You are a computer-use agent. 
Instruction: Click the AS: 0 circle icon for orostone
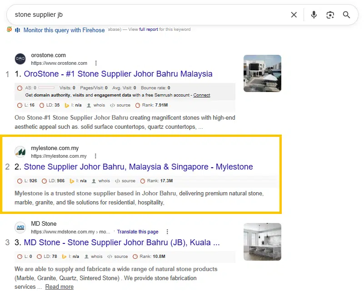(20, 88)
